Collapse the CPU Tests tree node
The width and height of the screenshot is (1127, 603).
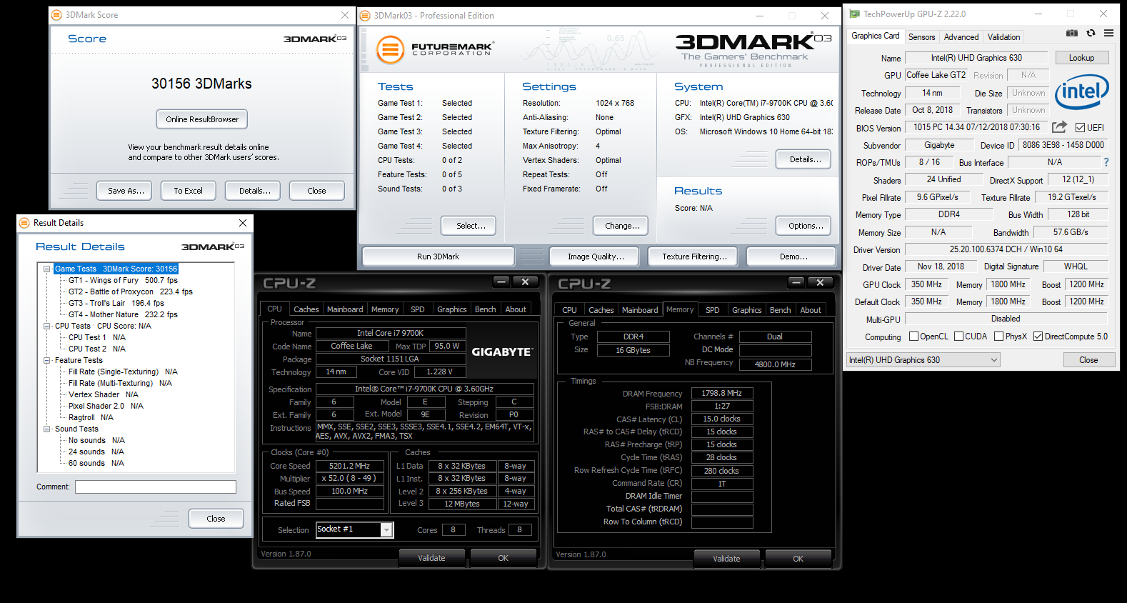46,326
